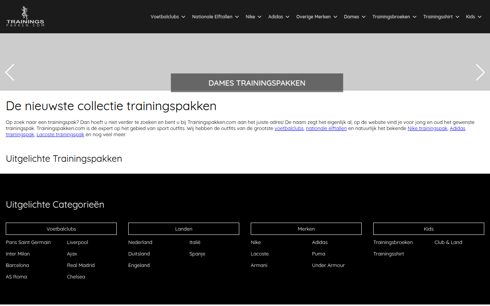This screenshot has height=306, width=490.
Task: Open the Kids navigation menu
Action: (474, 17)
